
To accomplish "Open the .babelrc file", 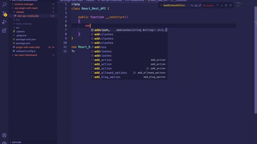I will point(20,32).
